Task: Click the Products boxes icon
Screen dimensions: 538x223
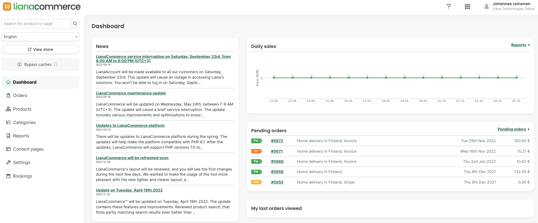Action: (x=8, y=109)
